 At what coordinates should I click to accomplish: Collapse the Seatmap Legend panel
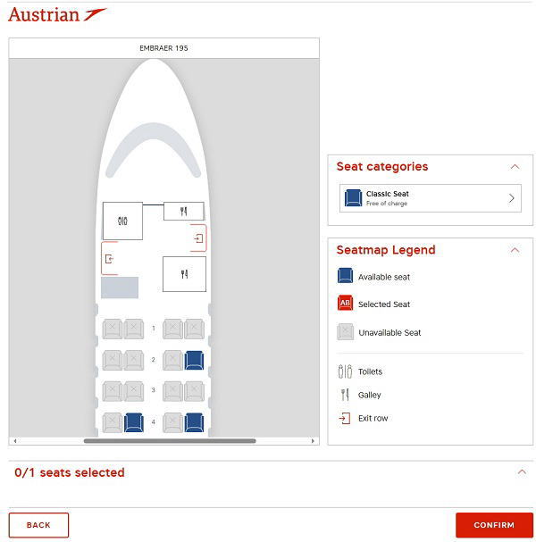point(515,250)
